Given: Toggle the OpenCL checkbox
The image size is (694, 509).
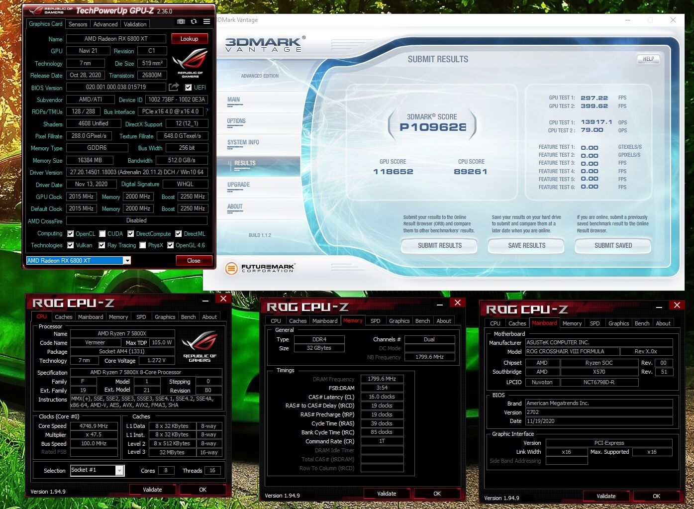Looking at the screenshot, I should pyautogui.click(x=71, y=233).
